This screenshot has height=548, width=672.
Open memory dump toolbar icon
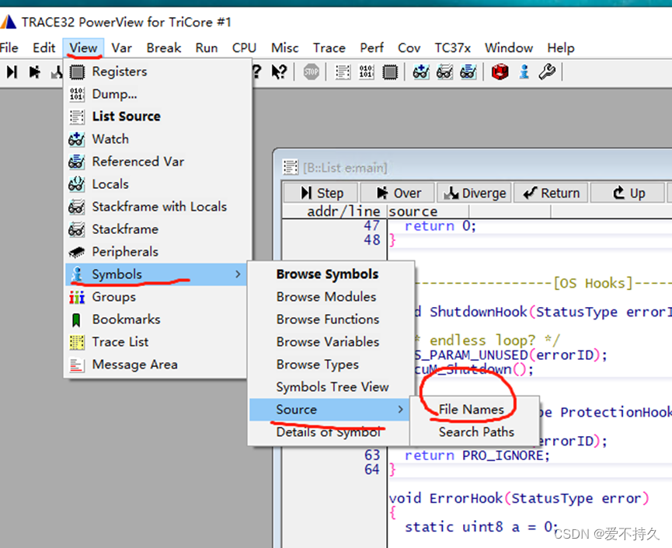click(x=367, y=72)
